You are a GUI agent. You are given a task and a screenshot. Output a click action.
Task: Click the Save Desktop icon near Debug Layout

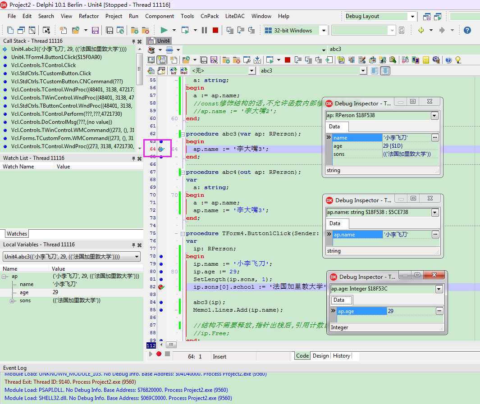[x=426, y=16]
